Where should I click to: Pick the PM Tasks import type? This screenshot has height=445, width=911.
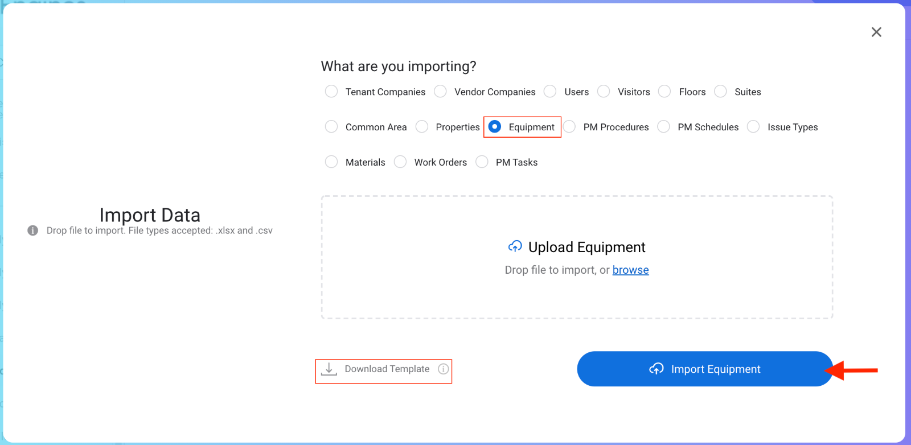coord(482,162)
